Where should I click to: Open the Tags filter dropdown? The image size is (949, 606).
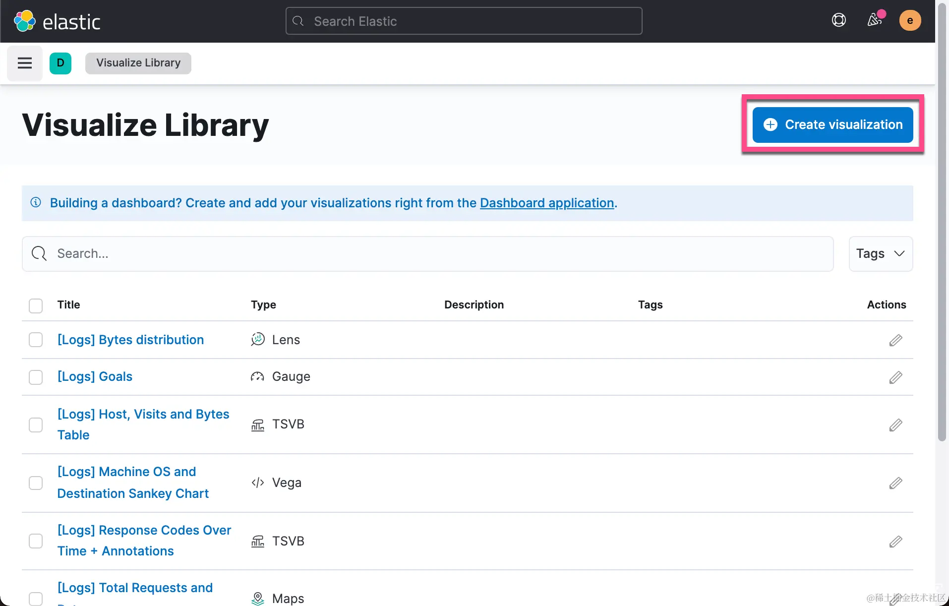(x=881, y=253)
